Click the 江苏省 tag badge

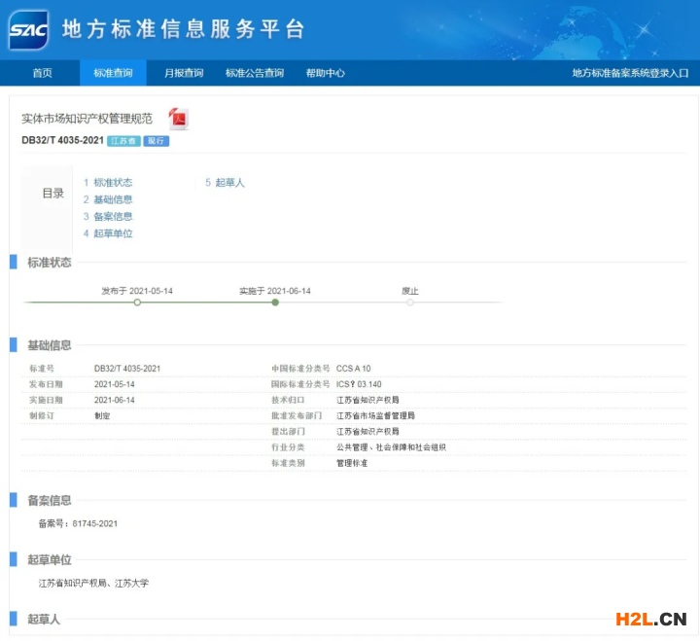tap(123, 141)
